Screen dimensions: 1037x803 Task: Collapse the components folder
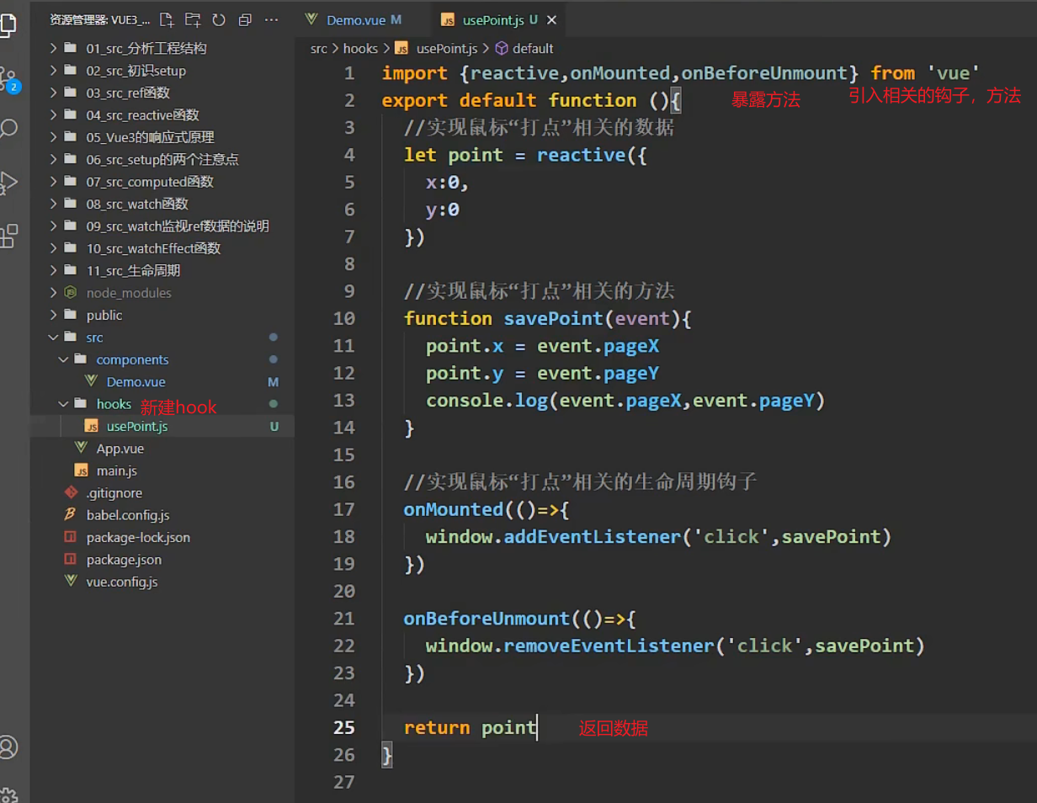click(132, 359)
